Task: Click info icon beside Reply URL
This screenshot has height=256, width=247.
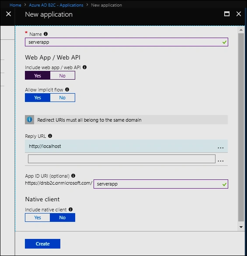Action: point(50,136)
